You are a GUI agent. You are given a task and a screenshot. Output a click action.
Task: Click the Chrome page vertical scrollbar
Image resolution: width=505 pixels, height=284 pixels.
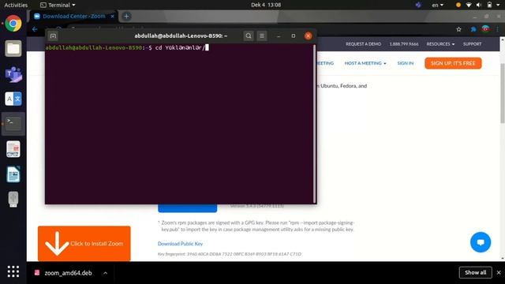(x=503, y=93)
